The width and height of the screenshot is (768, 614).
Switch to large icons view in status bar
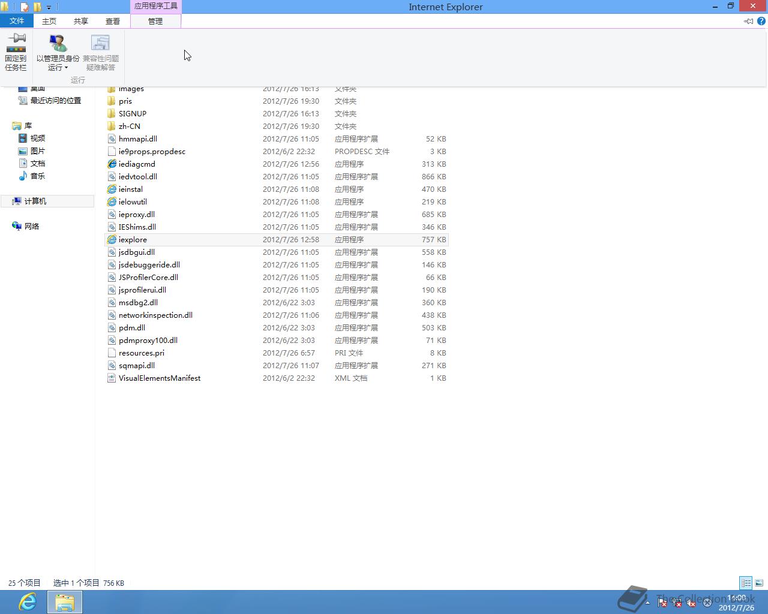759,583
